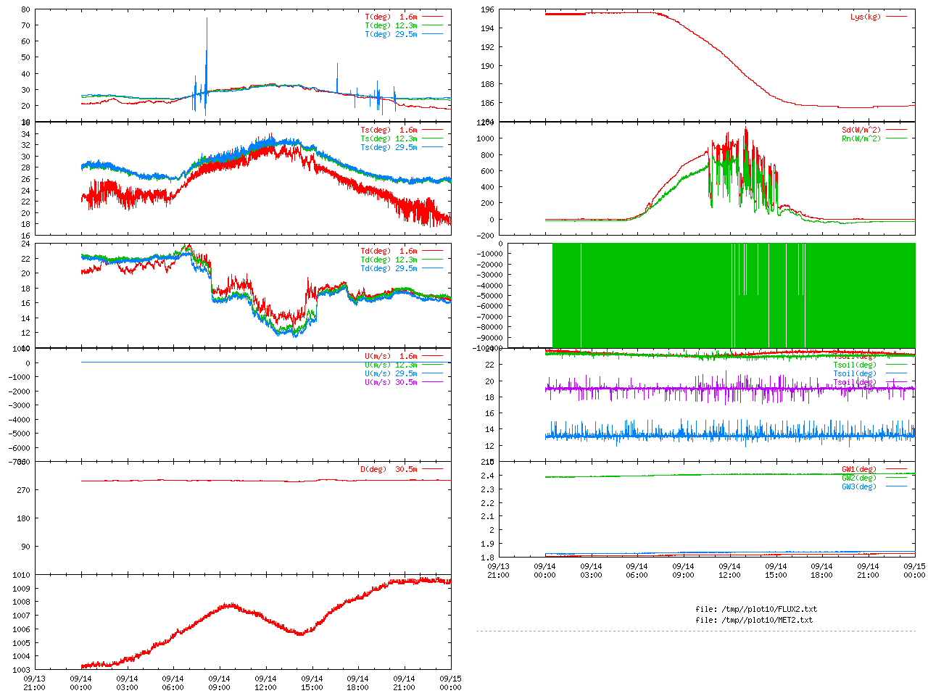The height and width of the screenshot is (696, 928).
Task: Click the '80' tick on the T(deg) plot
Action: tap(25, 10)
